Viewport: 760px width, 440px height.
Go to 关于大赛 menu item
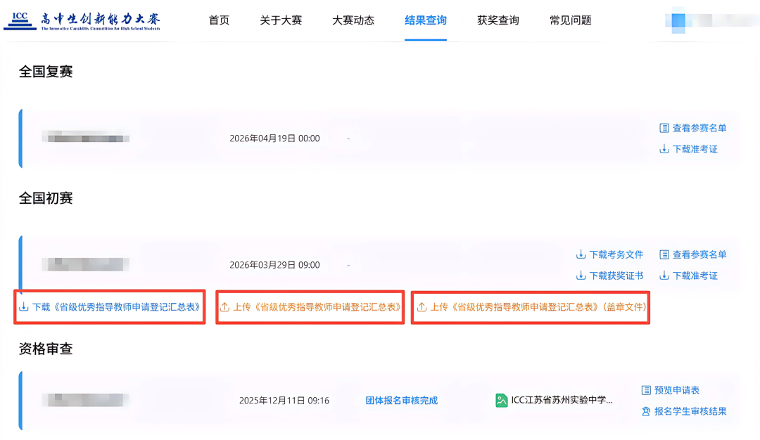pyautogui.click(x=281, y=20)
